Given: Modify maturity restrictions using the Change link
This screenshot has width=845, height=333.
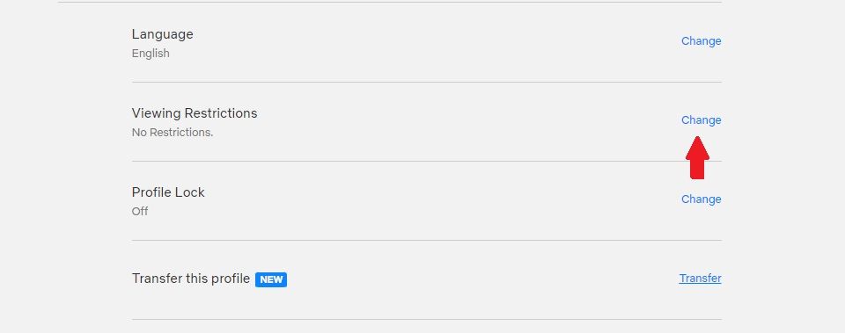Looking at the screenshot, I should click(x=702, y=120).
